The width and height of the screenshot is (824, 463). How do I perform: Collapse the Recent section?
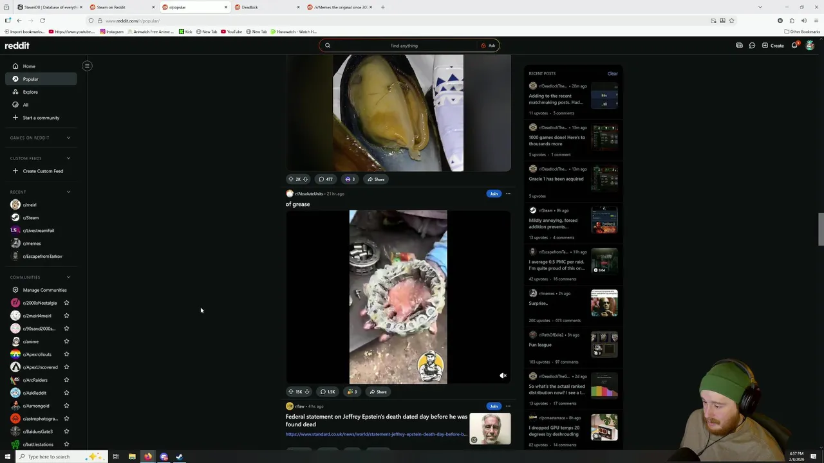(x=68, y=192)
